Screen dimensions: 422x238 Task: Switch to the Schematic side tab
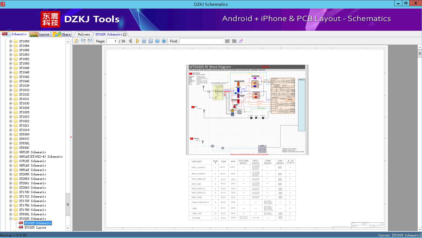pyautogui.click(x=14, y=34)
